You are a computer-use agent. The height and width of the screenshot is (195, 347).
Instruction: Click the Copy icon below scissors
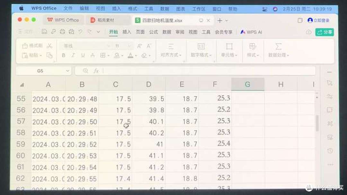click(x=49, y=55)
